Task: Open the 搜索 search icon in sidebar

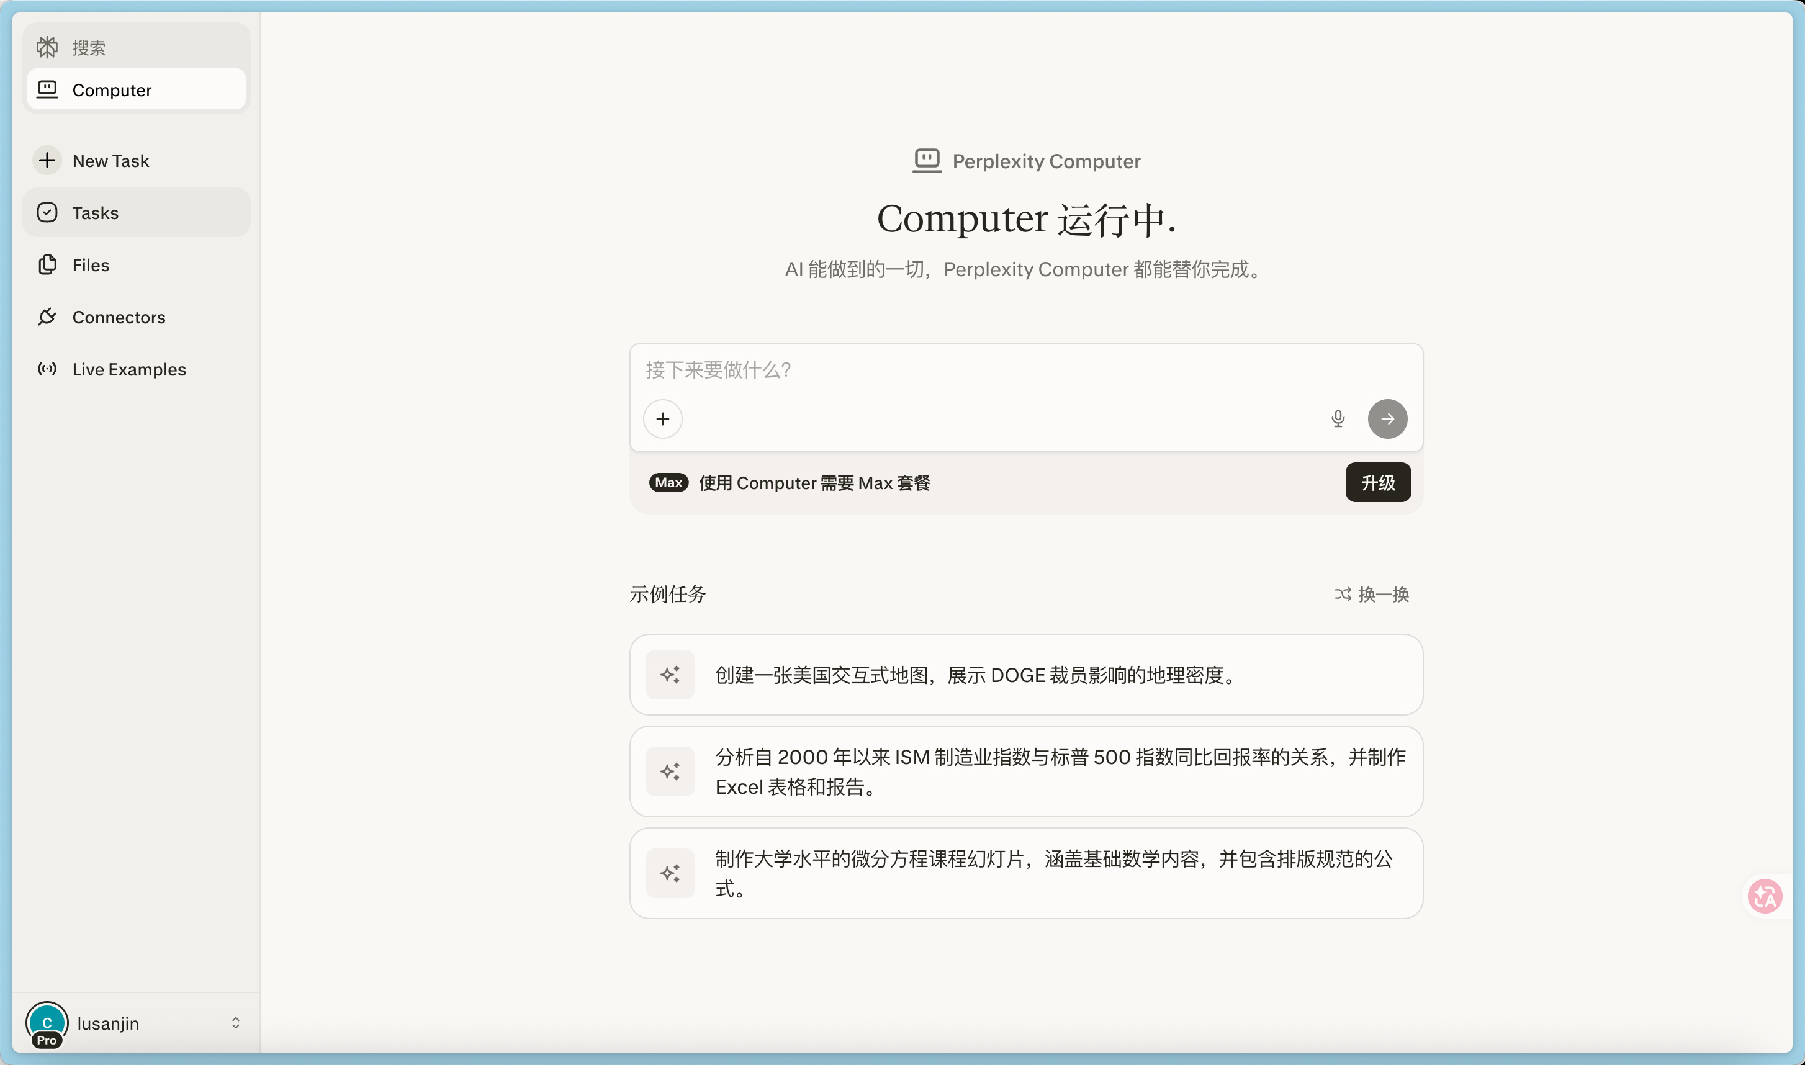Action: tap(47, 46)
